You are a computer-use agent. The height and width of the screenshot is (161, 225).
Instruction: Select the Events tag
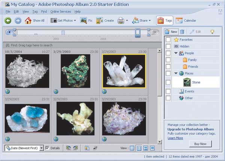pyautogui.click(x=186, y=91)
